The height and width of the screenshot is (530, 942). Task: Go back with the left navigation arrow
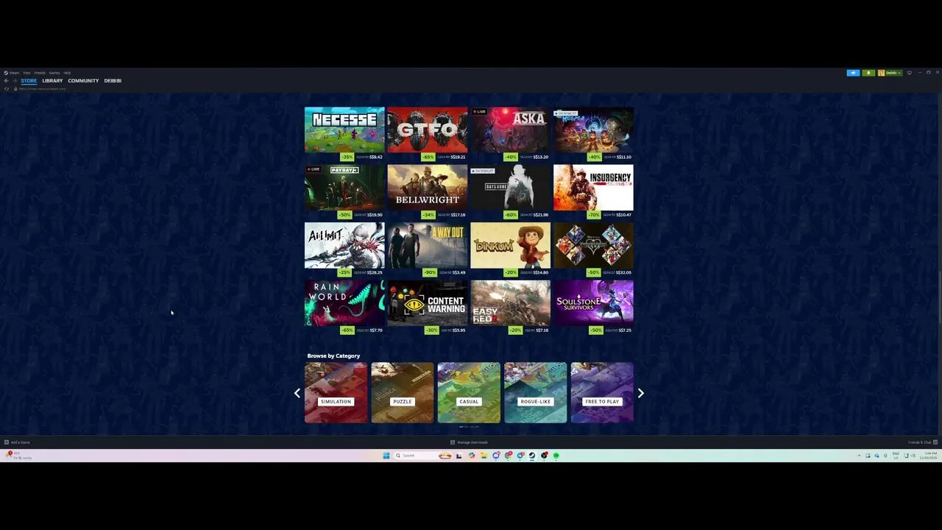6,81
